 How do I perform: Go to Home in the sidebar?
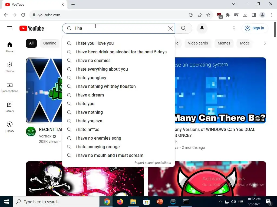coord(10,47)
